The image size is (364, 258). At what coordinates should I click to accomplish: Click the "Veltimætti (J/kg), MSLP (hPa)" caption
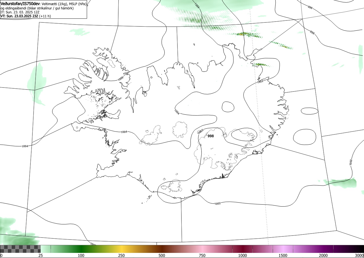pos(64,4)
